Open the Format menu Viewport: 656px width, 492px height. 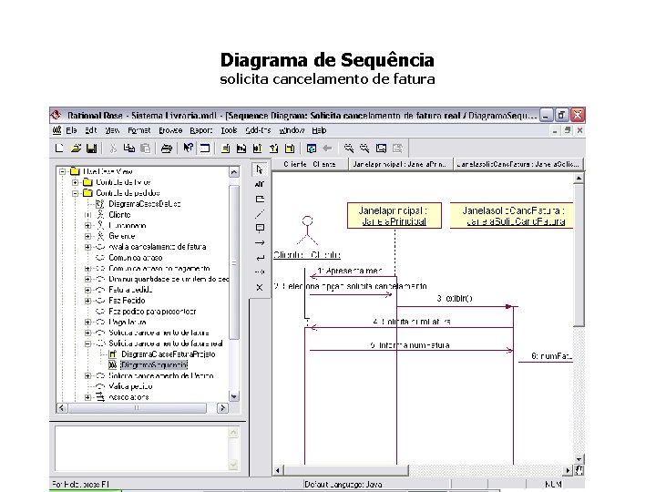(x=138, y=130)
